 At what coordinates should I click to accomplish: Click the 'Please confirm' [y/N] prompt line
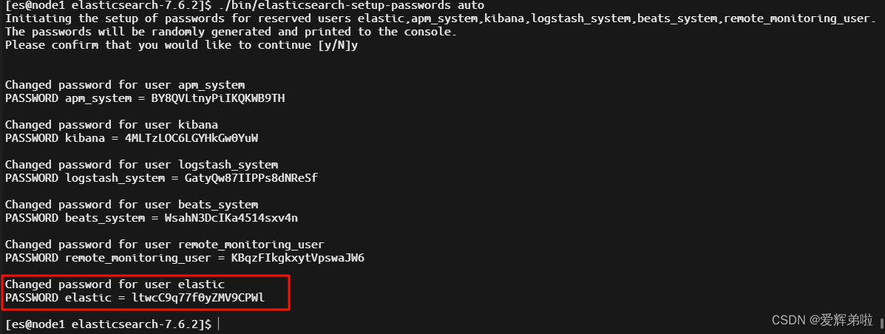(x=181, y=45)
